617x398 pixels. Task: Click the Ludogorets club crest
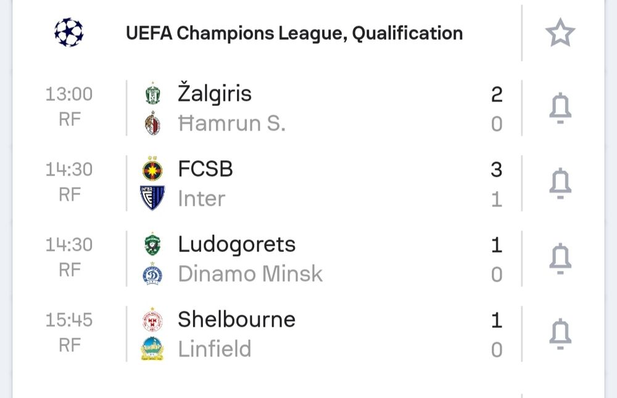[x=152, y=245]
